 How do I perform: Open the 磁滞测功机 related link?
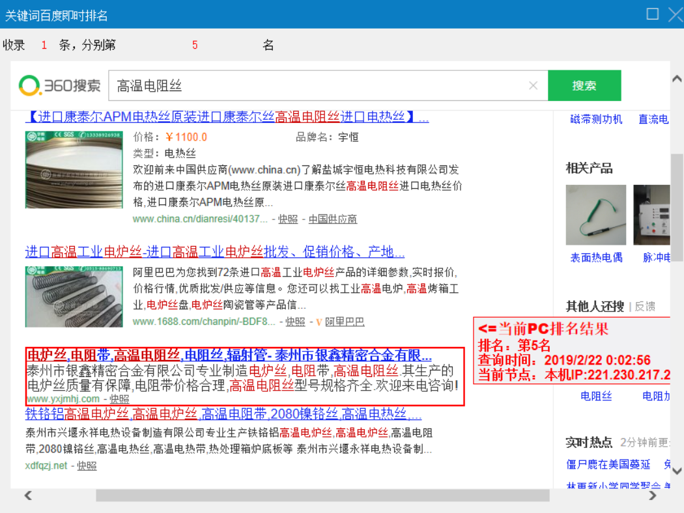[596, 119]
